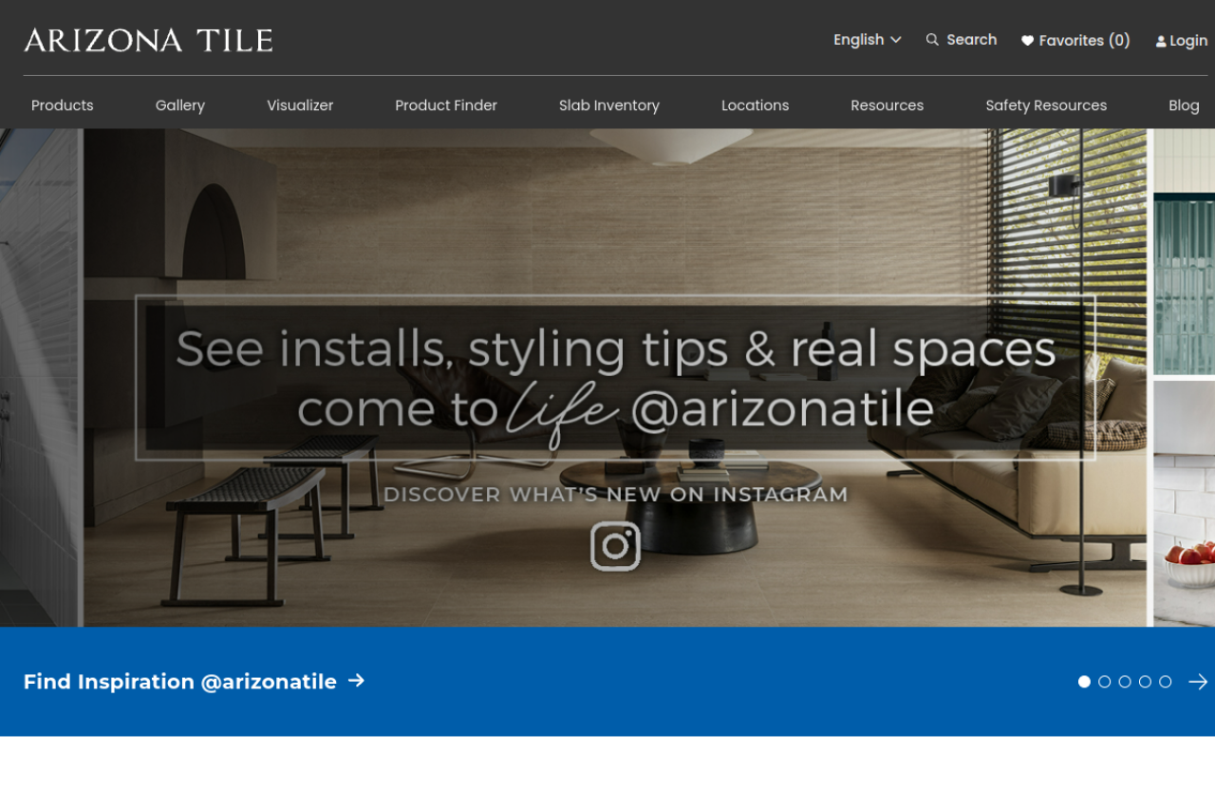
Task: Select the fifth carousel dot
Action: pyautogui.click(x=1166, y=682)
